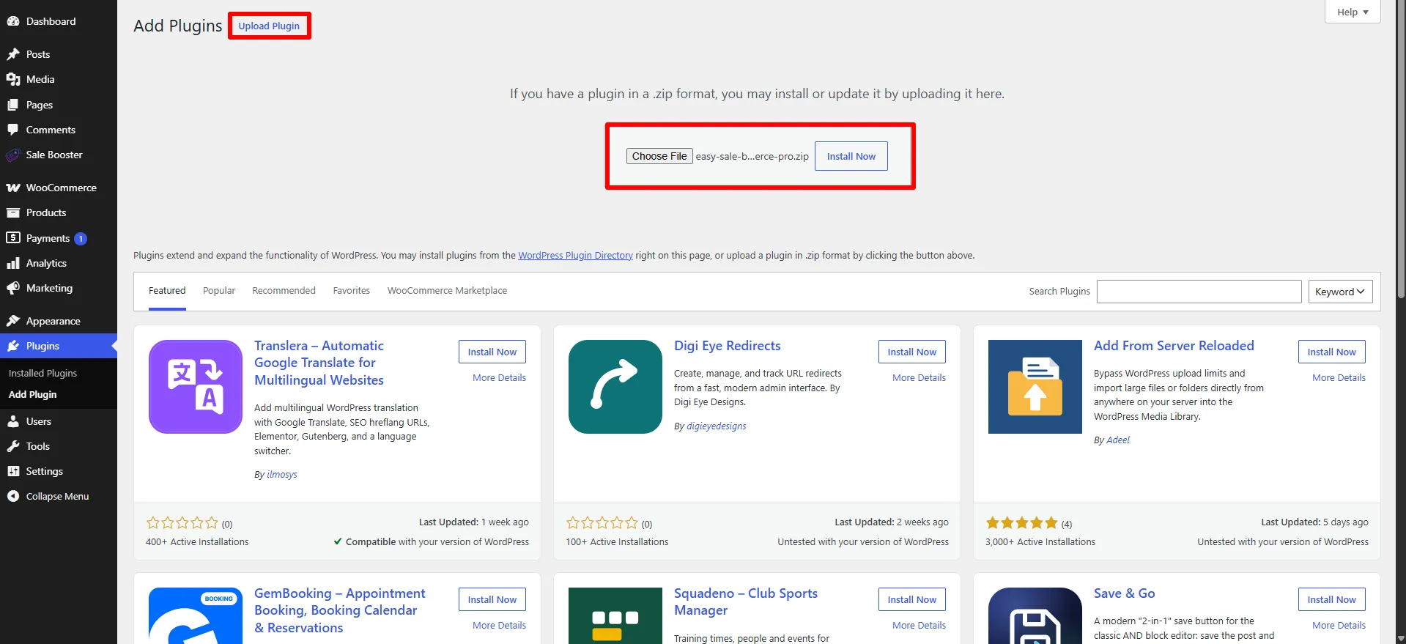
Task: Open More Details for GemBooking
Action: point(499,626)
